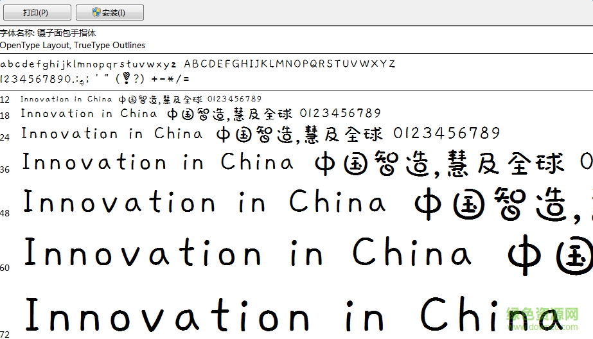Click the size 12 label
The width and height of the screenshot is (593, 339).
point(5,100)
